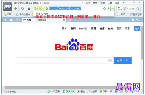Viewport: 145px width, 95px height.
Task: Select the 百度一下，你就知道 tab
Action: coord(44,20)
